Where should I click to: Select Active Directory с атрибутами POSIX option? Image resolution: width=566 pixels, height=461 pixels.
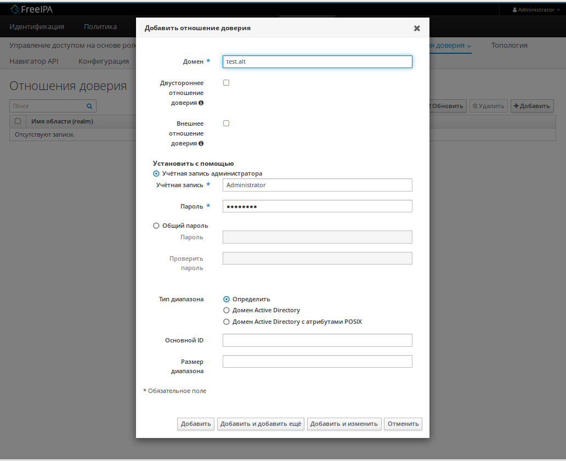227,322
